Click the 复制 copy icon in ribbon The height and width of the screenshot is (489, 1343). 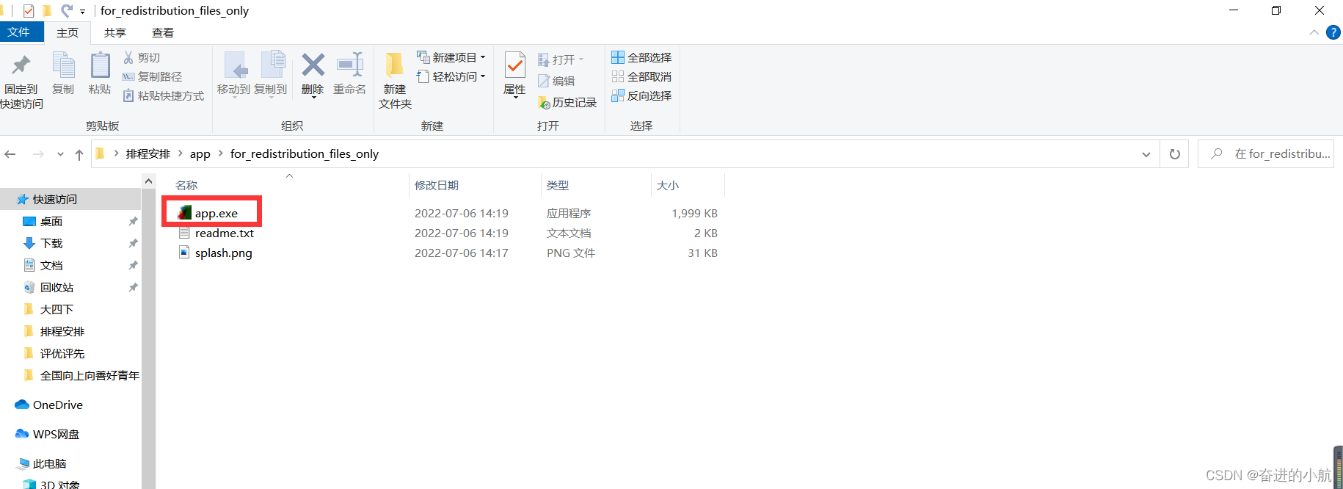coord(63,66)
